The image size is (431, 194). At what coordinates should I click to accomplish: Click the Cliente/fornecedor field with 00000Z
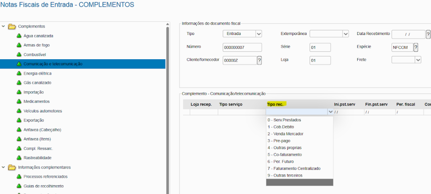(240, 60)
